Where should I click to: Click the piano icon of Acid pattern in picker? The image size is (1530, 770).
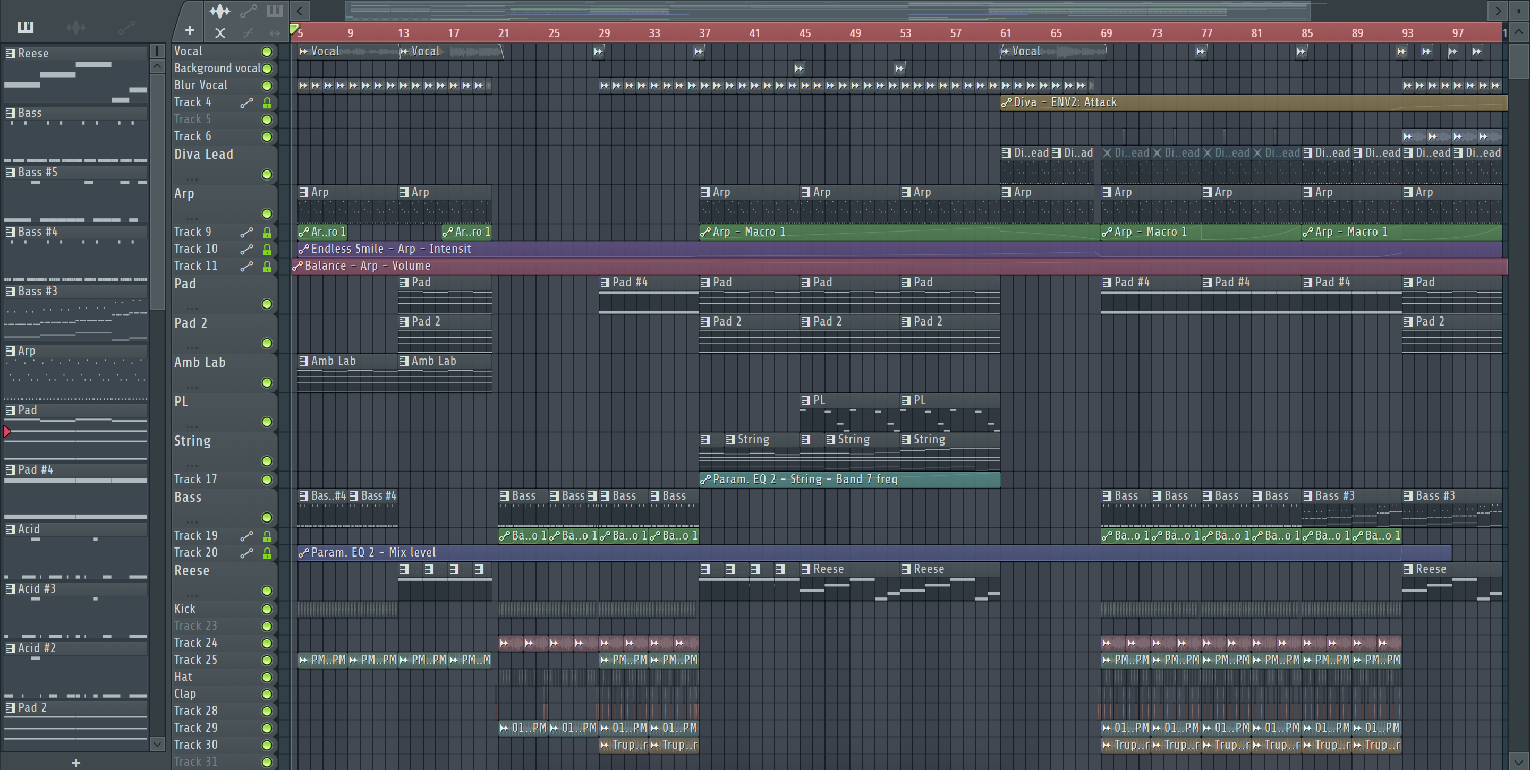tap(10, 529)
